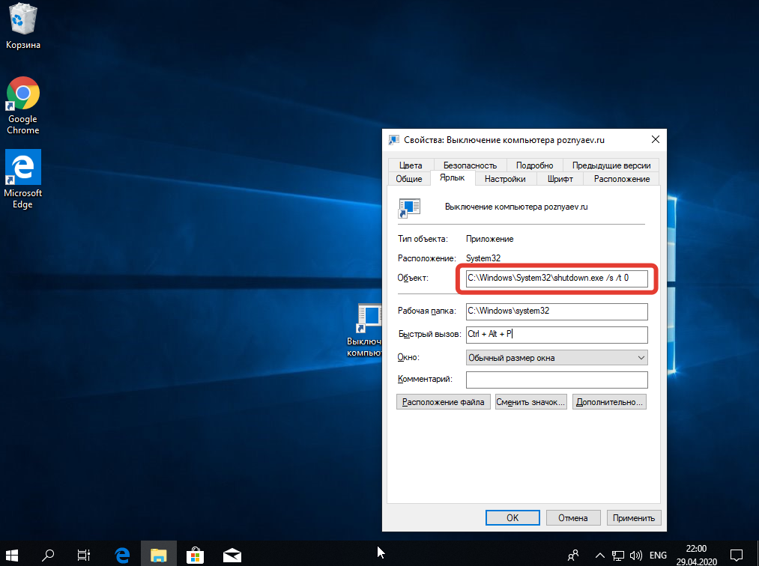
Task: Open the Mail app on the taskbar
Action: 232,555
